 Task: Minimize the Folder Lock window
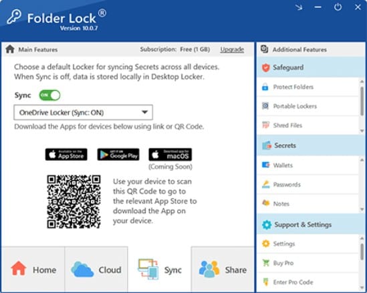(318, 7)
